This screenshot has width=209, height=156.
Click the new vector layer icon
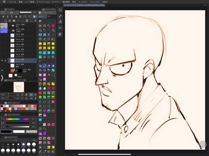(x=10, y=20)
